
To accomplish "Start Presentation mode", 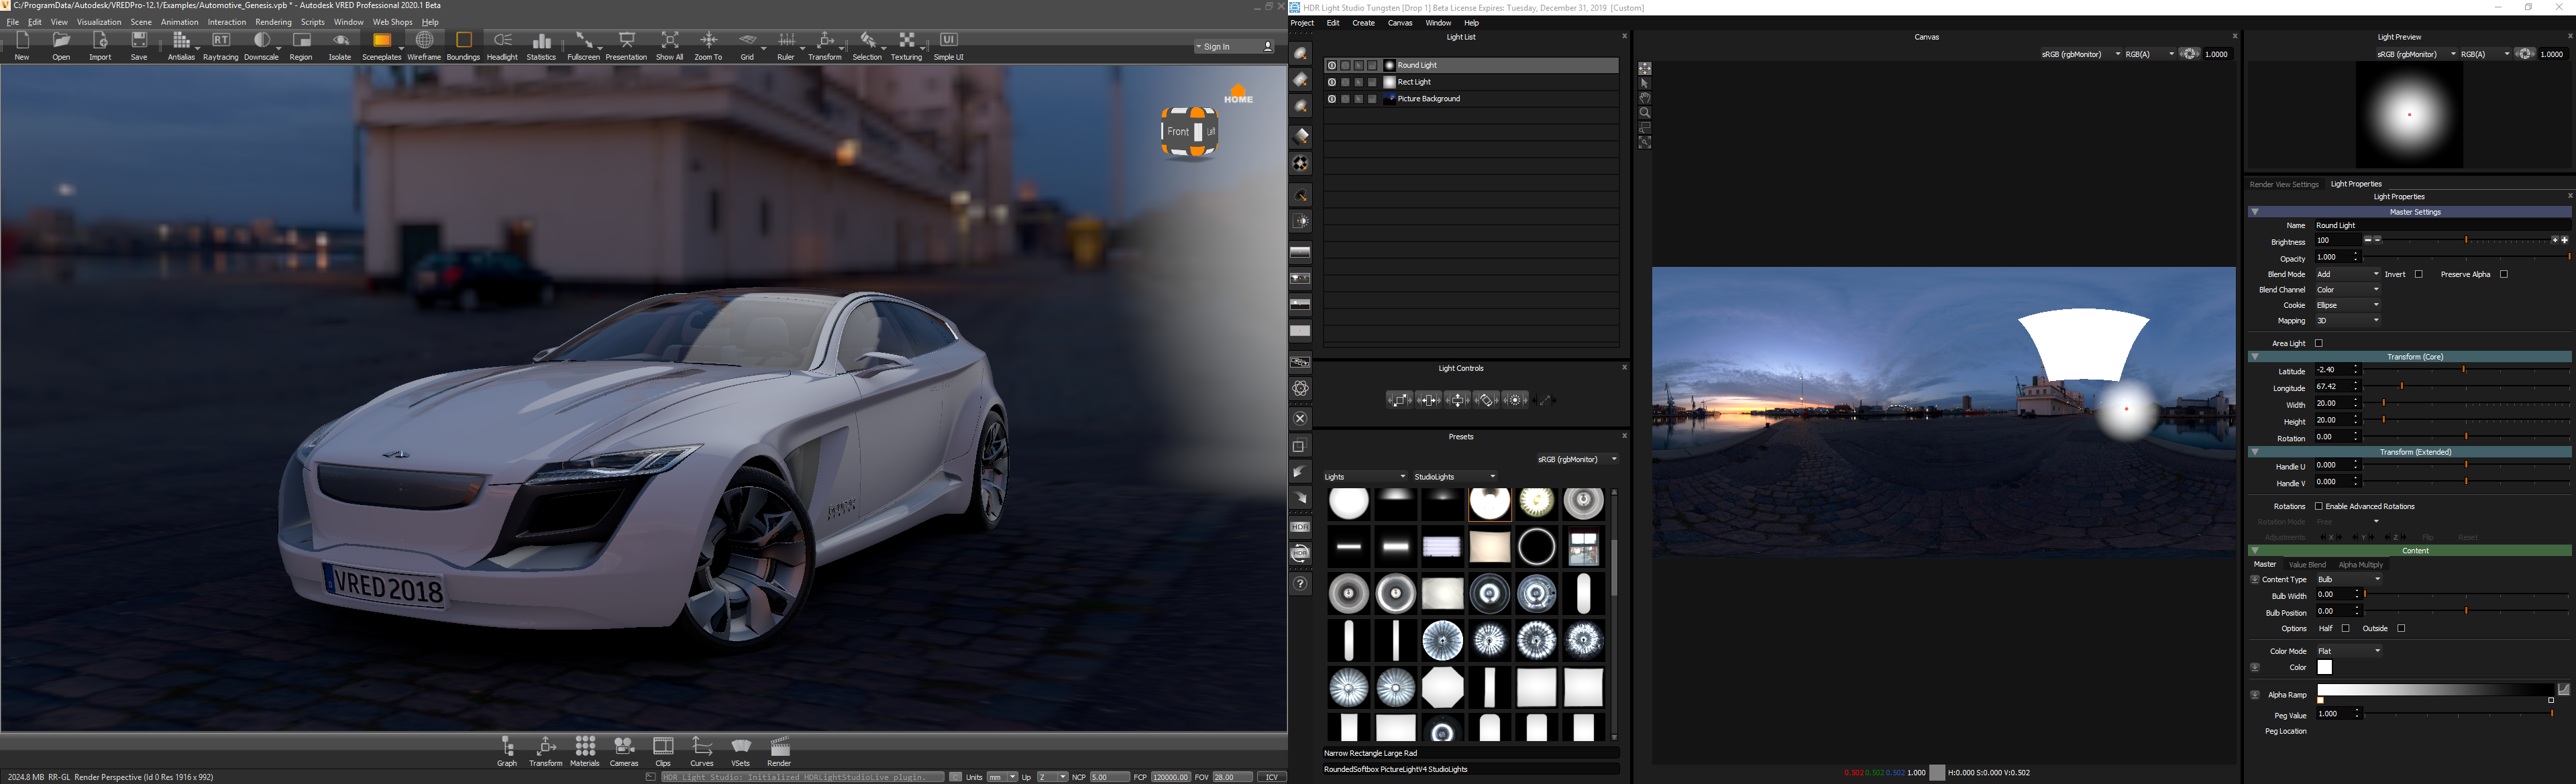I will [626, 45].
